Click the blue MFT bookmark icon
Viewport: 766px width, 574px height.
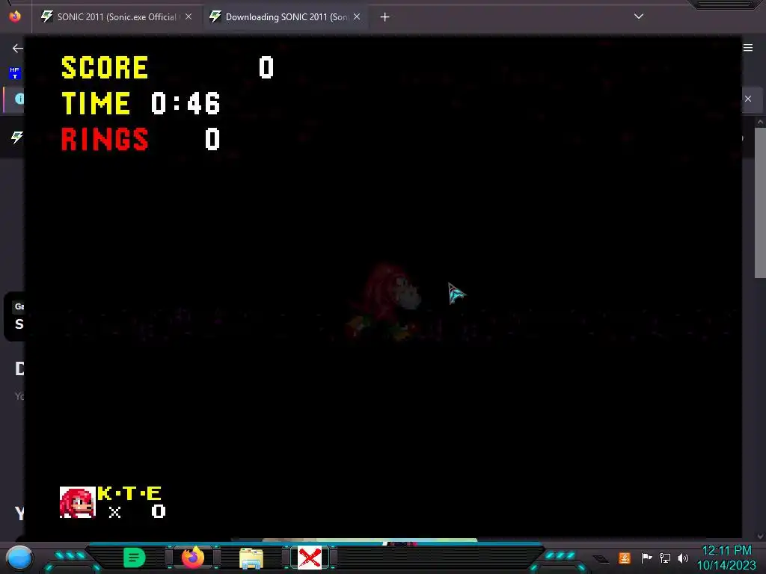(x=15, y=73)
